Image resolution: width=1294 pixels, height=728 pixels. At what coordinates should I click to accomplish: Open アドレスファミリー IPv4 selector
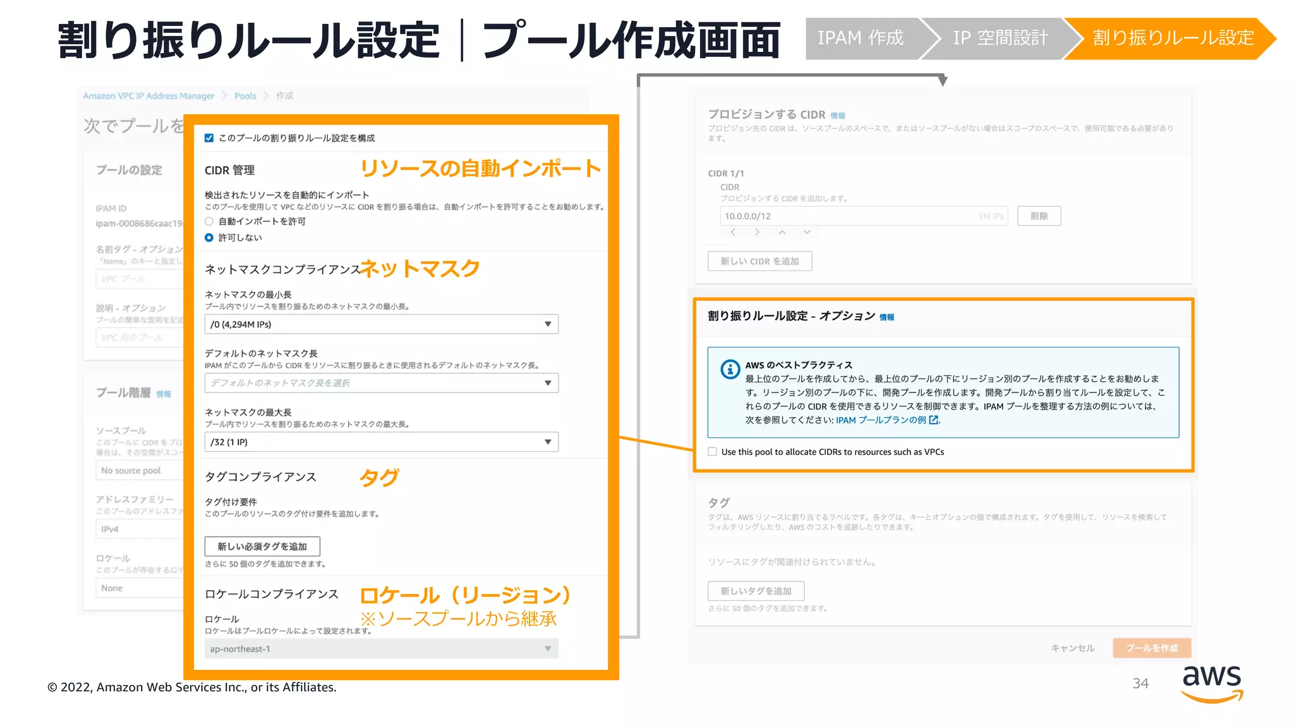point(140,529)
